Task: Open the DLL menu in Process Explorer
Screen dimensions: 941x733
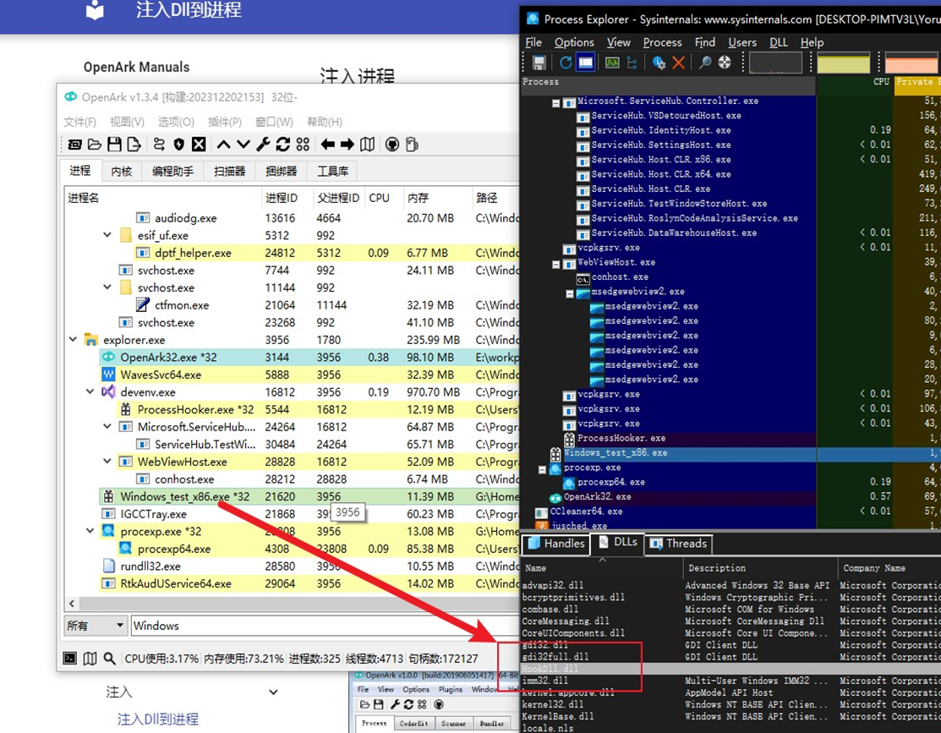Action: (x=779, y=42)
